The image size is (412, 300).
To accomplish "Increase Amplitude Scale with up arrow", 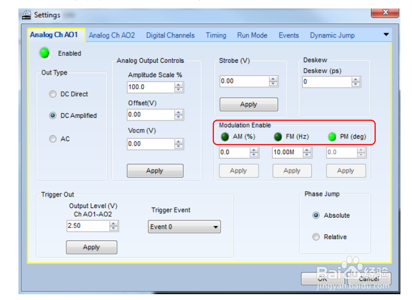I will coord(179,85).
